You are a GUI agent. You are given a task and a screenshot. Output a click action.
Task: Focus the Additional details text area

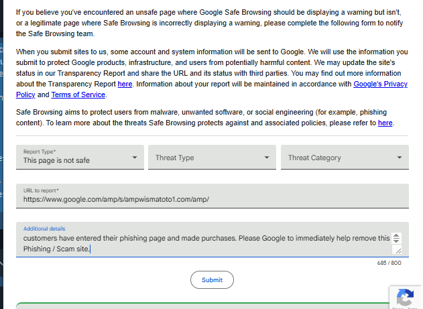coord(201,243)
